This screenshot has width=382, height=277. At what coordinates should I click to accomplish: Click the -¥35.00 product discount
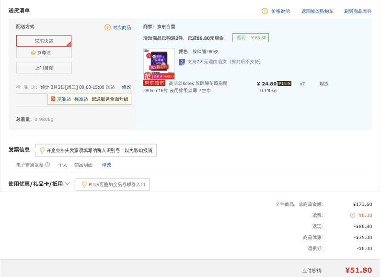[x=363, y=237]
